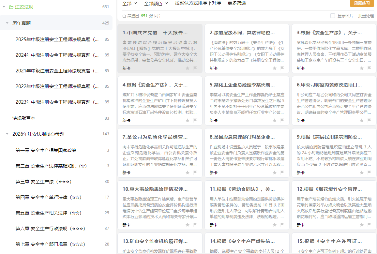
Task: Select 第六章 安全生产行政法规
Action: [x=50, y=228]
